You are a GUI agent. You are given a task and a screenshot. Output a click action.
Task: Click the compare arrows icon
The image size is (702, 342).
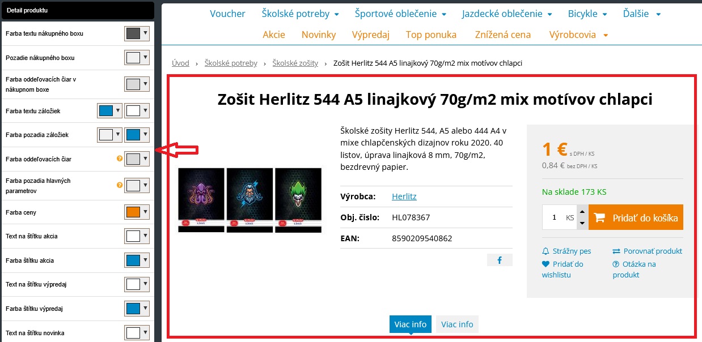[616, 251]
